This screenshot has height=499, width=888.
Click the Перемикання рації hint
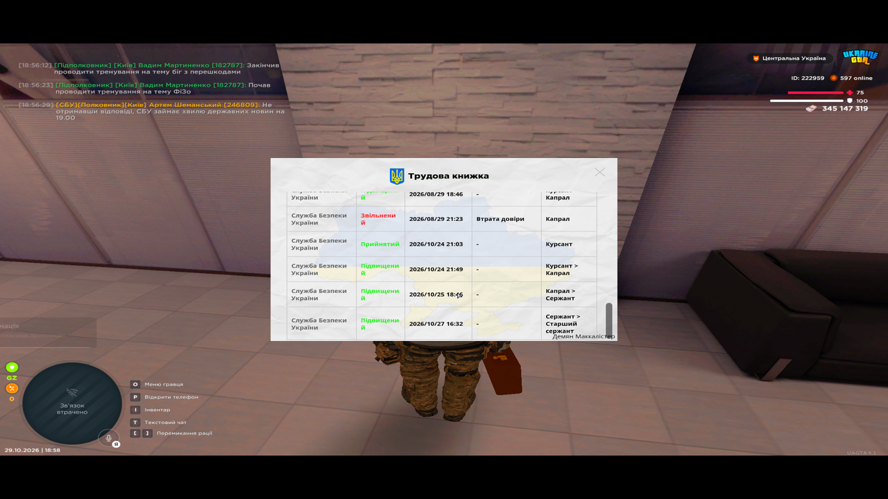pos(171,433)
